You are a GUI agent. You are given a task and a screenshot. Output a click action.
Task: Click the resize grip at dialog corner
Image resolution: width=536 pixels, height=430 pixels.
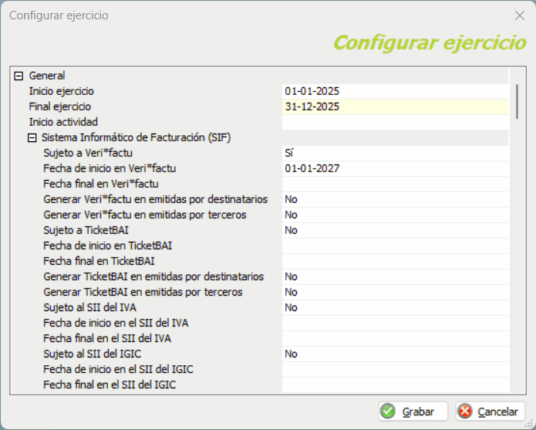(530, 425)
